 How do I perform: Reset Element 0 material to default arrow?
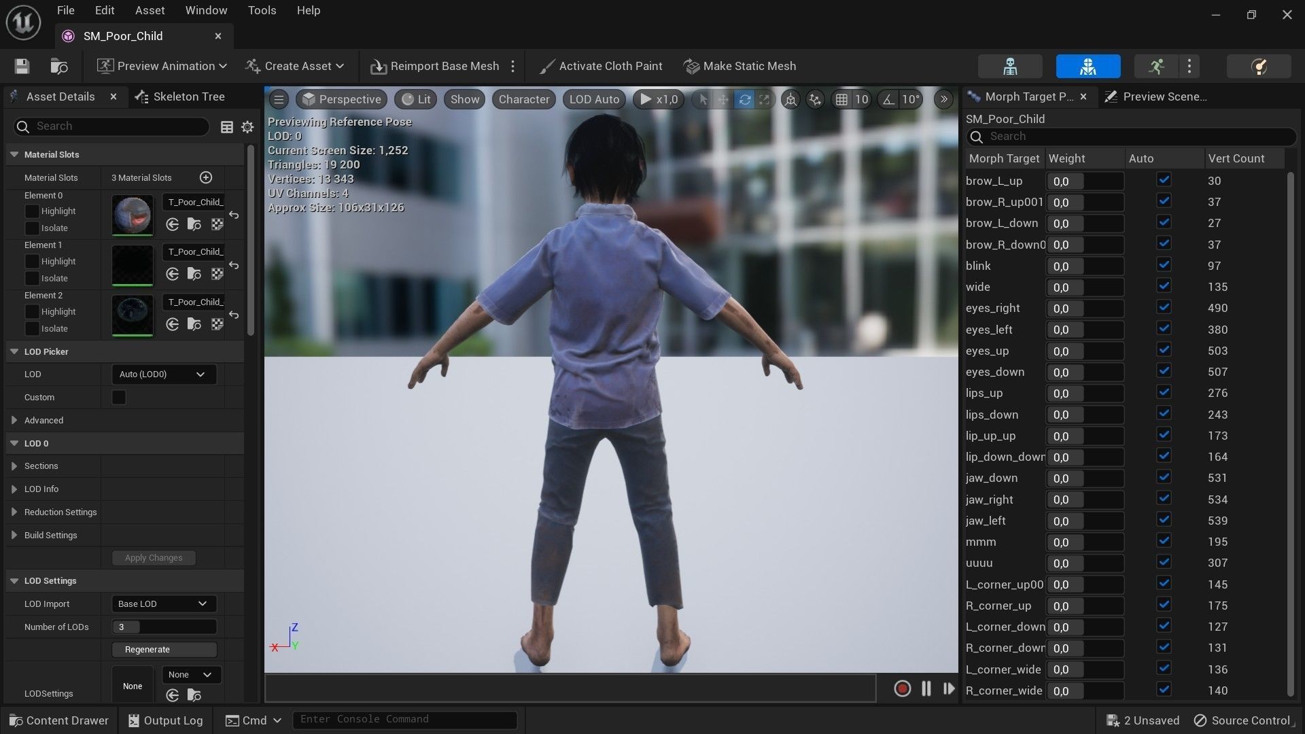(234, 215)
